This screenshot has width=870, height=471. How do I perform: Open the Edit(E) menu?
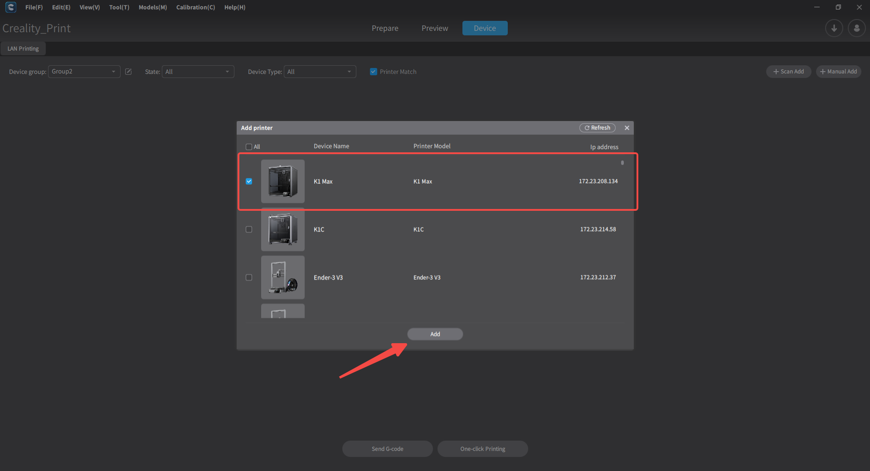[x=61, y=7]
